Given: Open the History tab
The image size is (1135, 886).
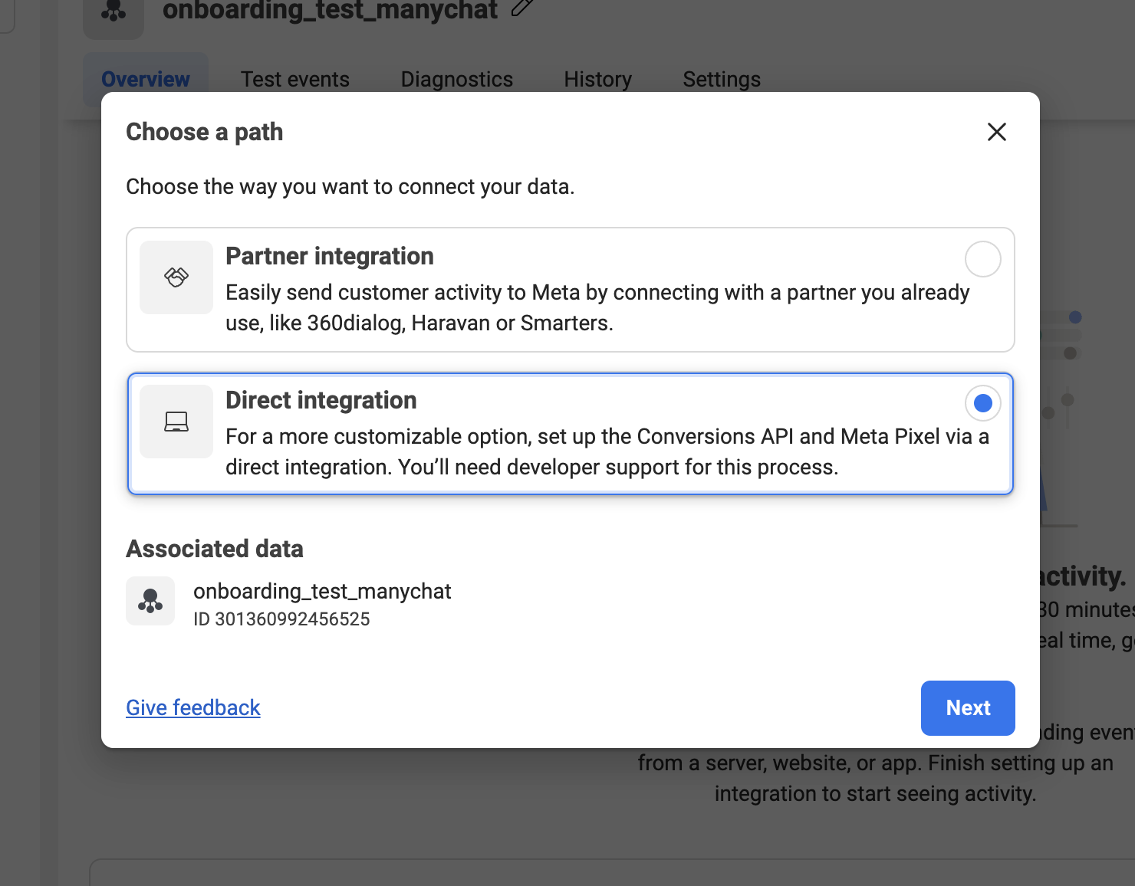Looking at the screenshot, I should [x=598, y=79].
